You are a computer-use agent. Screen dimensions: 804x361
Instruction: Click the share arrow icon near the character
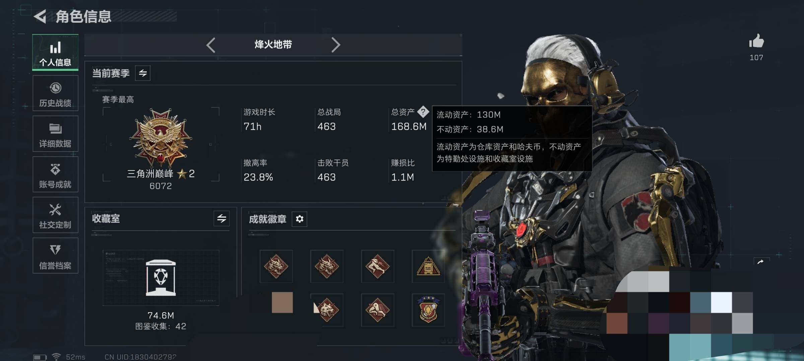[761, 262]
